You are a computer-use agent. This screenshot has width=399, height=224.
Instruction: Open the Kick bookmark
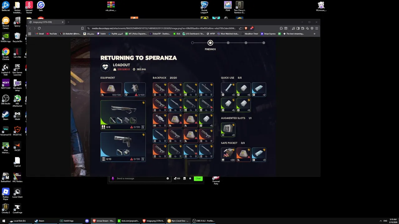(177, 34)
